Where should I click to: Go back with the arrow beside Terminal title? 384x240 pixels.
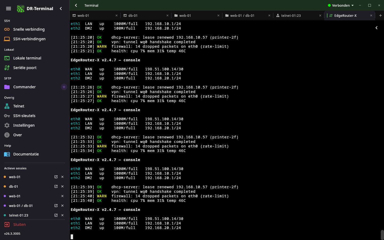(76, 5)
